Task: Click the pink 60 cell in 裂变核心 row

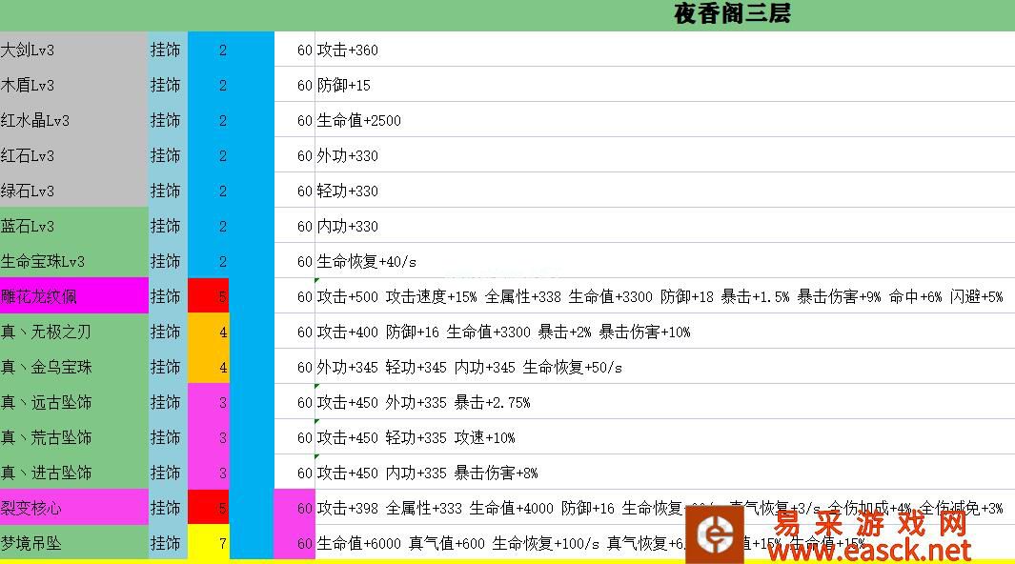Action: pyautogui.click(x=294, y=508)
